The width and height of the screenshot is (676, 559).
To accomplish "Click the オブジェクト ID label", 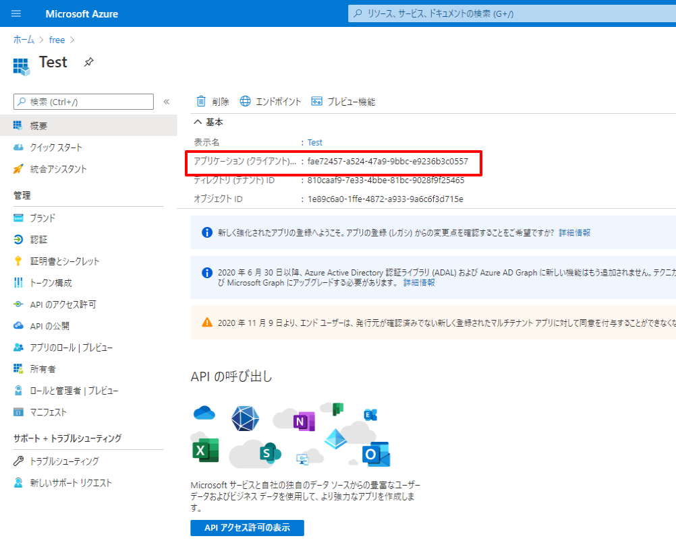I will (x=218, y=199).
